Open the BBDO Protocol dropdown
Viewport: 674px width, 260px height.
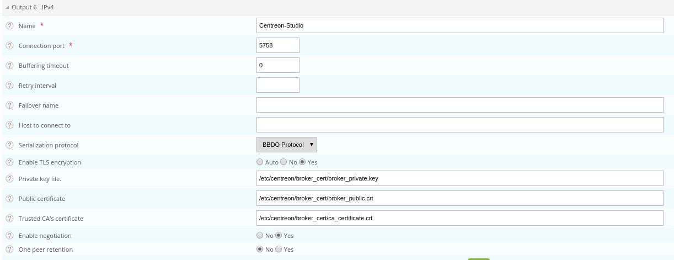[x=286, y=145]
